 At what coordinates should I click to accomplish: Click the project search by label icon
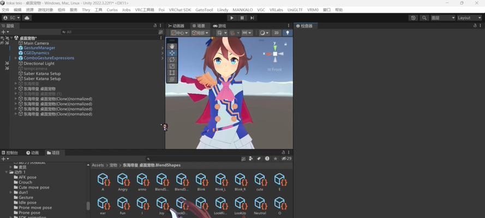click(x=259, y=159)
